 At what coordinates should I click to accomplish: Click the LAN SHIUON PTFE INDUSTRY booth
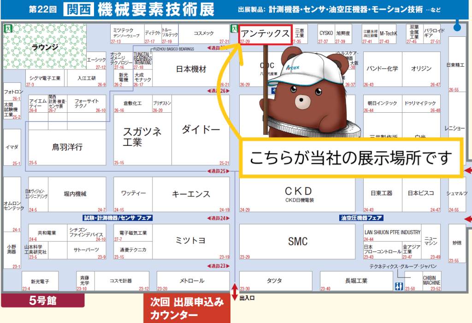click(392, 233)
